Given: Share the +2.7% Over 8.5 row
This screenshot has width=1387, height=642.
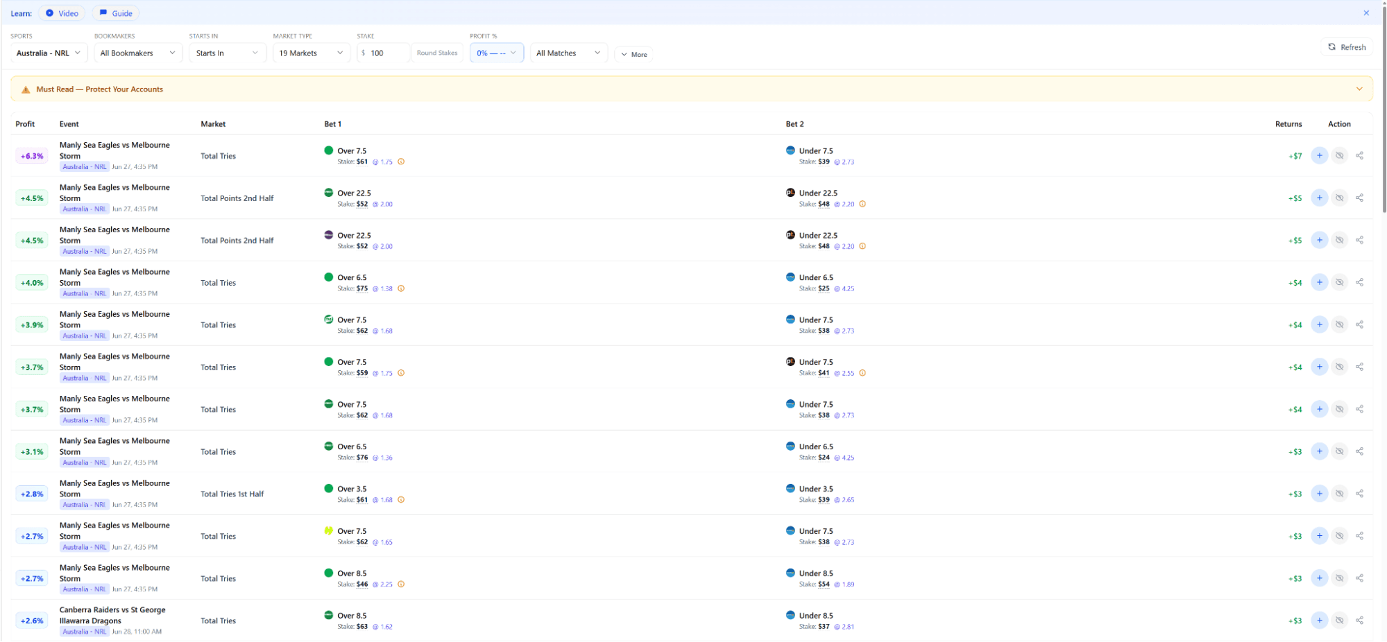Looking at the screenshot, I should [x=1359, y=579].
